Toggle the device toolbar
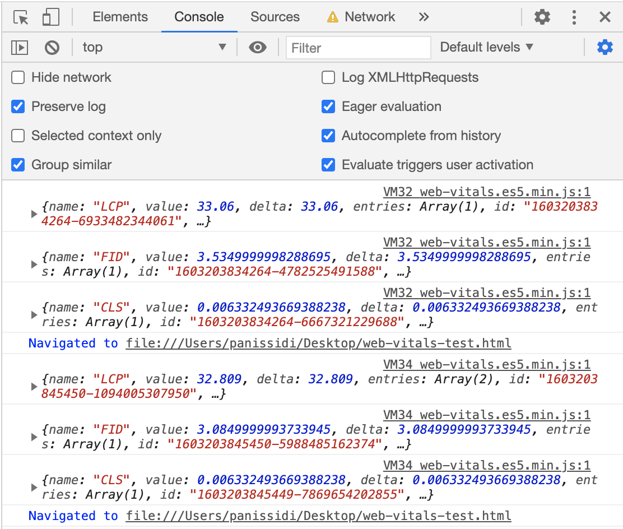 (51, 17)
